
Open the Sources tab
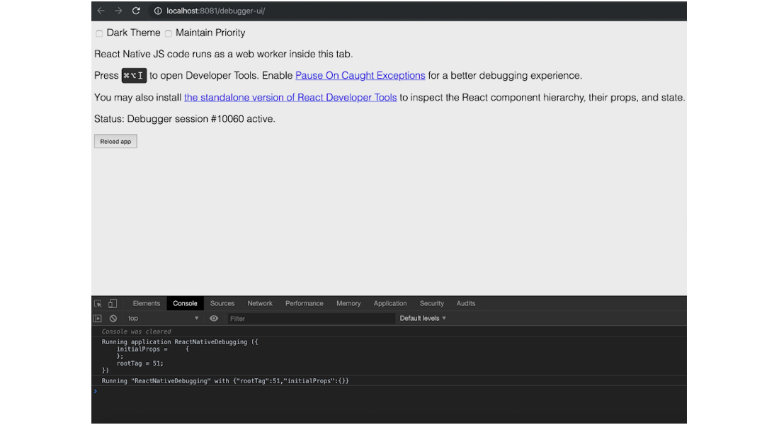[222, 304]
